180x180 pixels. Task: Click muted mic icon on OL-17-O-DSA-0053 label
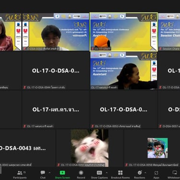[x=93, y=126]
